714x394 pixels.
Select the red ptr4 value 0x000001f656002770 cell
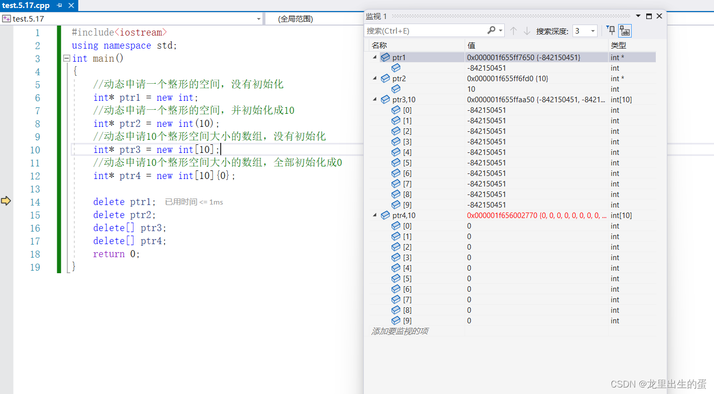tap(536, 215)
